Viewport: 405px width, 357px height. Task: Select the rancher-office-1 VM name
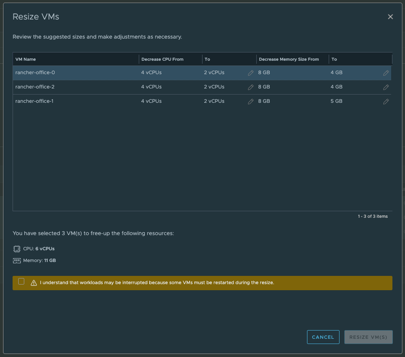(x=34, y=101)
